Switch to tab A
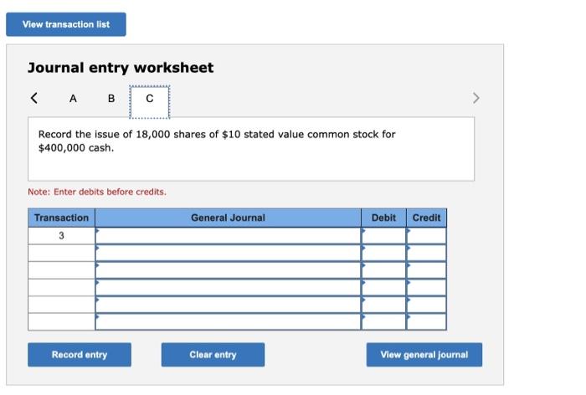 coord(73,98)
